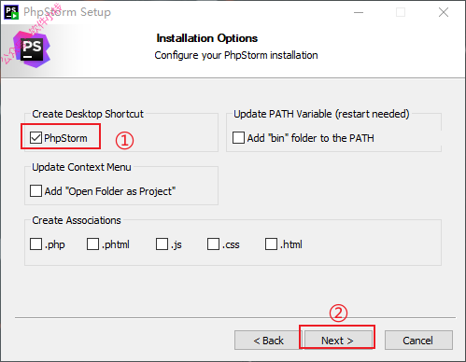The image size is (466, 362).
Task: Click the PhpStorm shortcut label text
Action: pos(65,138)
